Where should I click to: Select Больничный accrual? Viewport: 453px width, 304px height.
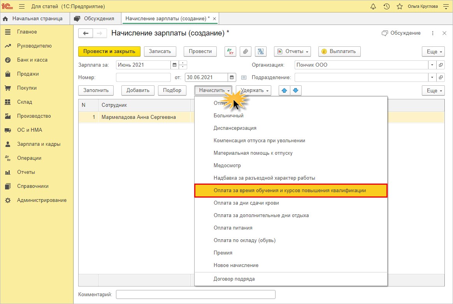[x=291, y=116]
